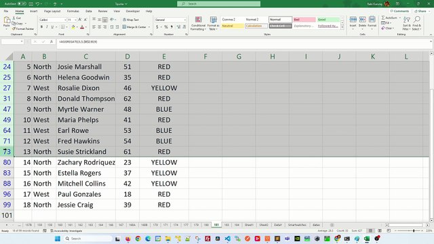Open the borders dropdown arrow
This screenshot has width=434, height=244.
point(66,27)
